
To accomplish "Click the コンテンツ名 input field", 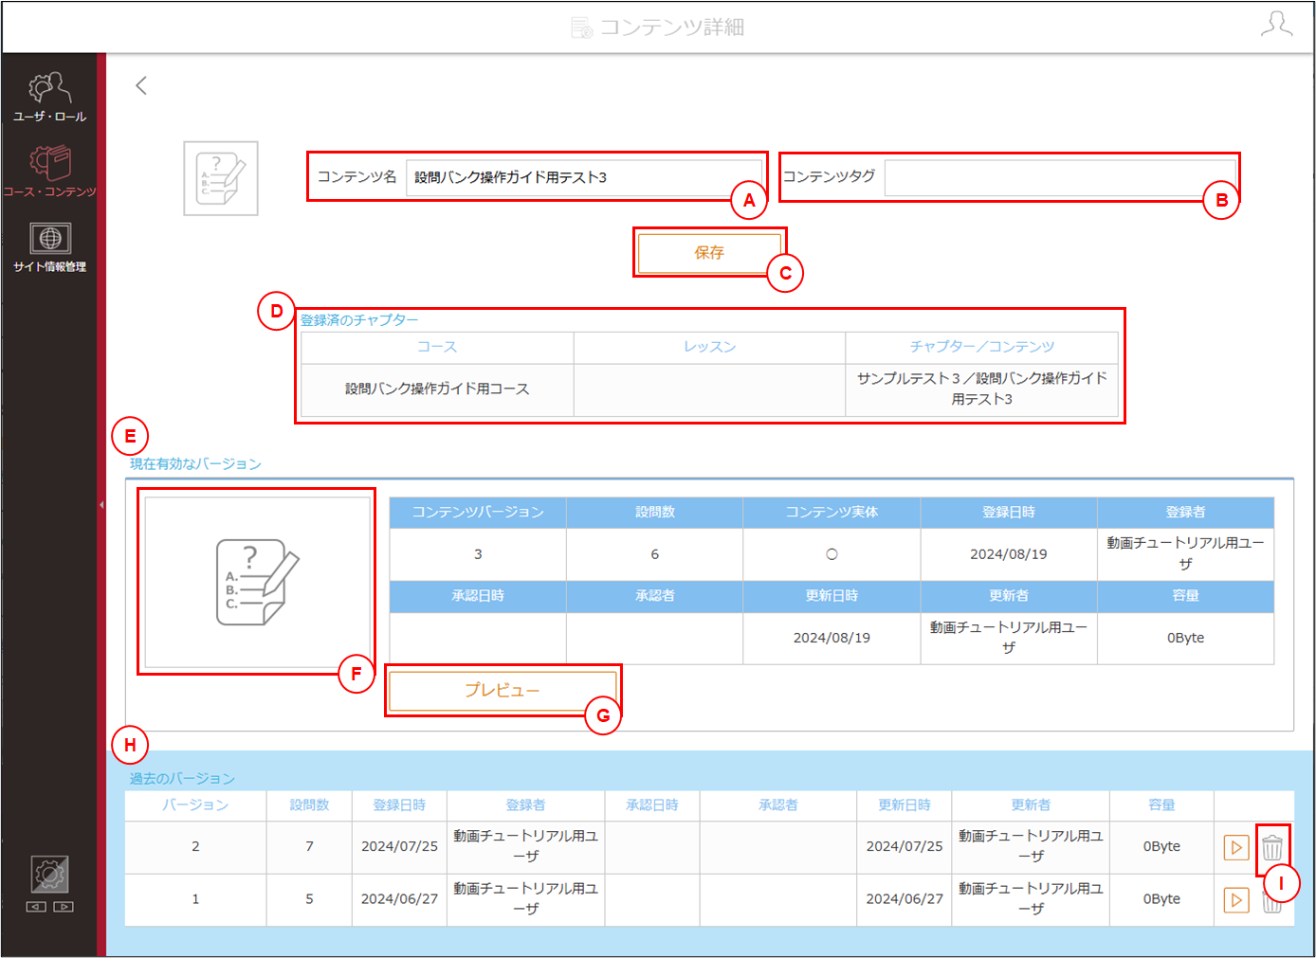I will (583, 177).
